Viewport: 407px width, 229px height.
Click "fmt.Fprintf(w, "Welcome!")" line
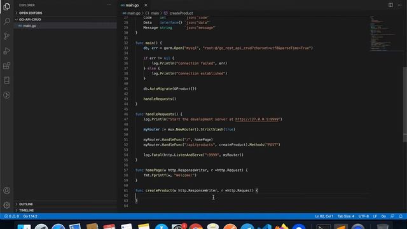170,176
